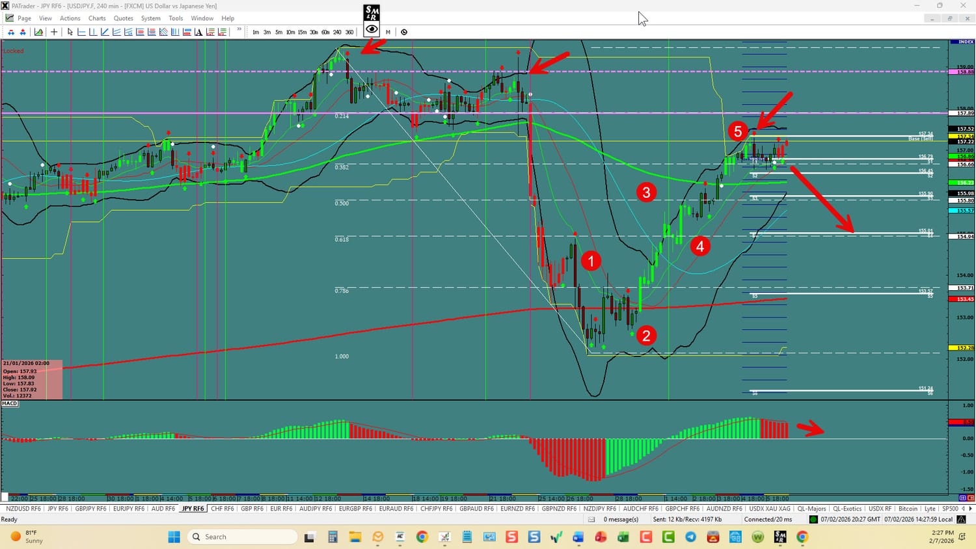Select the crosshair tool
Screen dimensions: 976x549
click(x=54, y=32)
